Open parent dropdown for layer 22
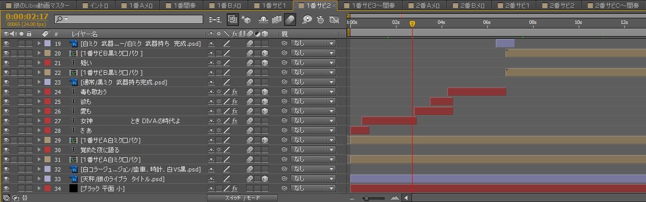Viewport: 646px width, 202px height. [313, 73]
